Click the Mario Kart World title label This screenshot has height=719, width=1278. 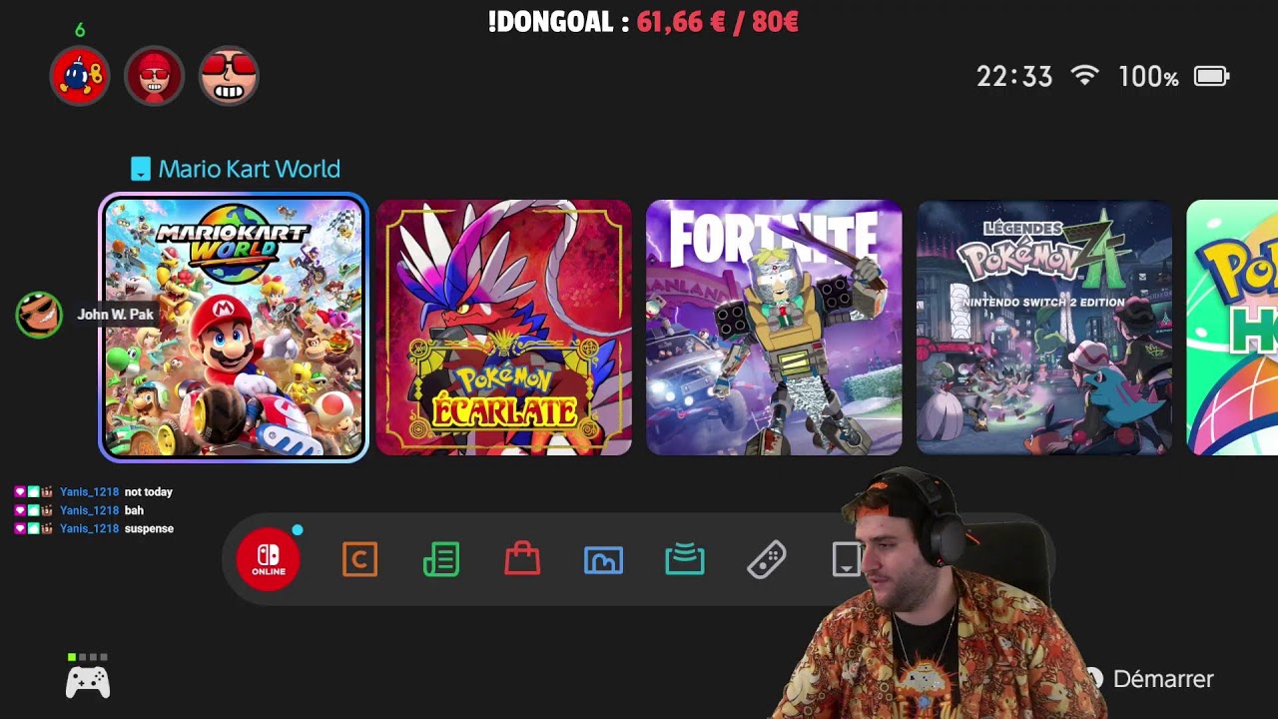point(249,169)
